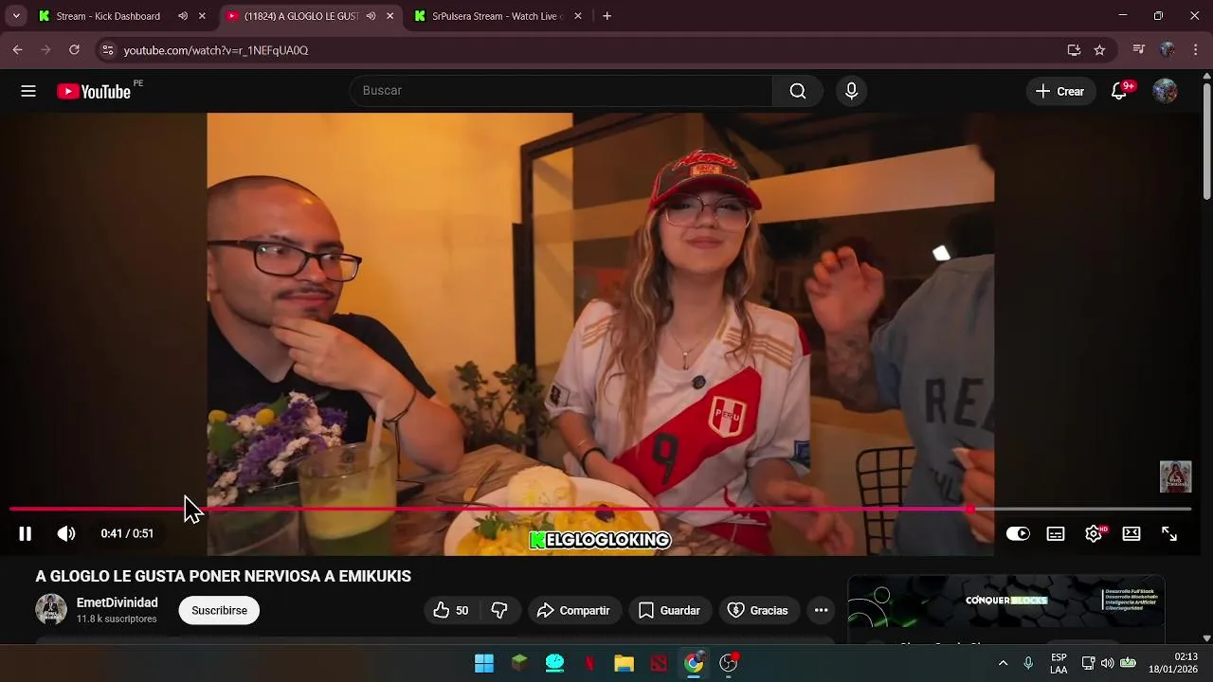Go back in browser history

17,50
